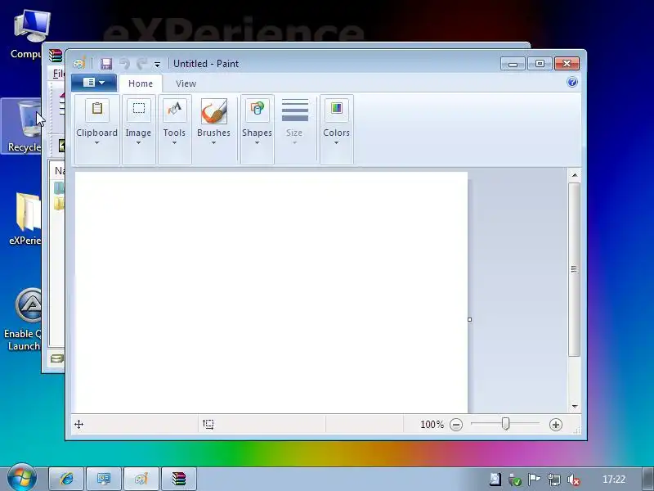Click the Shapes icon

[257, 110]
